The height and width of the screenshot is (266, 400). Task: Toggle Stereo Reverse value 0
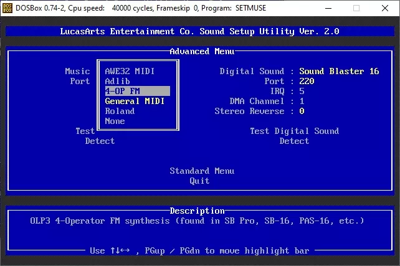coord(302,111)
